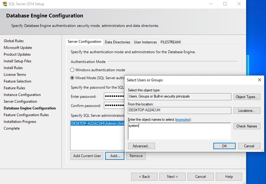The height and width of the screenshot is (184, 266).
Task: Click the From this location field
Action: 179,110
